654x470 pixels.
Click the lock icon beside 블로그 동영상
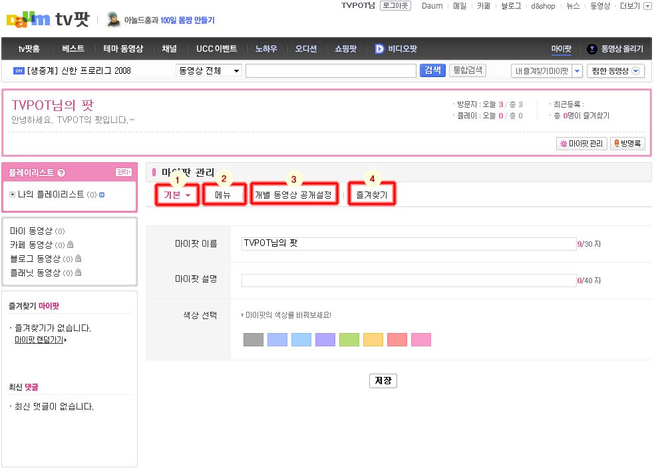(78, 259)
